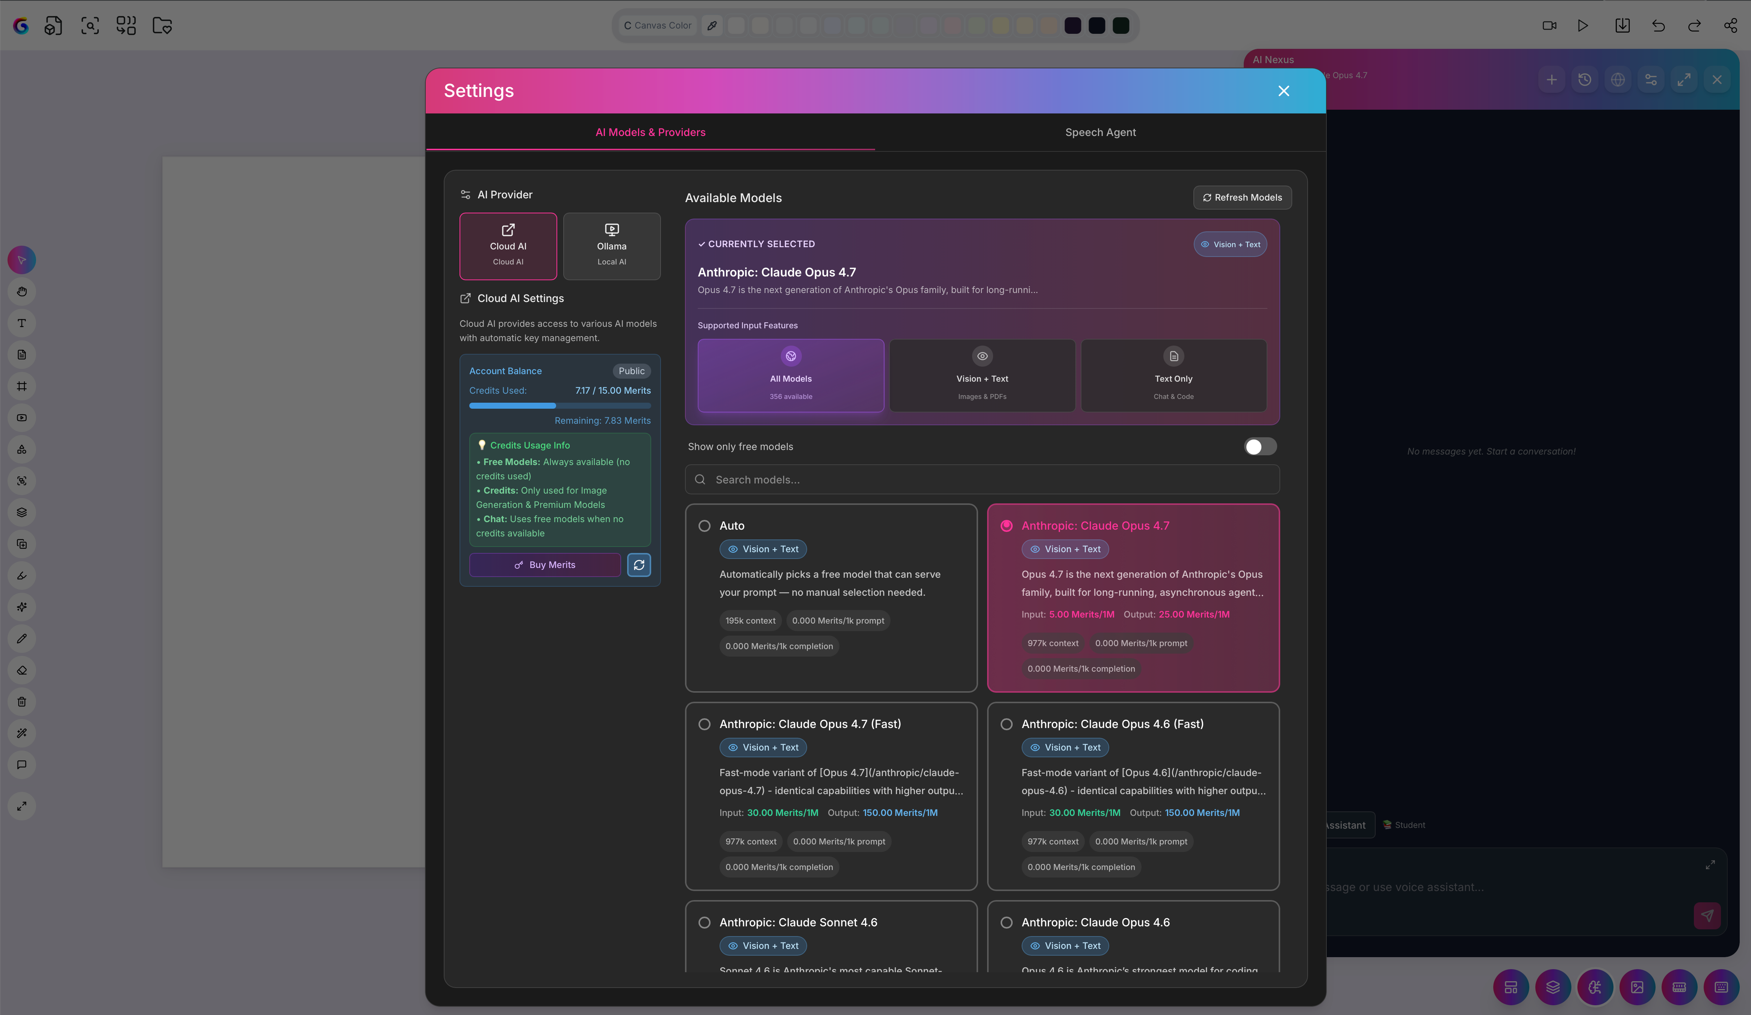Pick the dark purple canvas color swatch
1751x1015 pixels.
1073,26
